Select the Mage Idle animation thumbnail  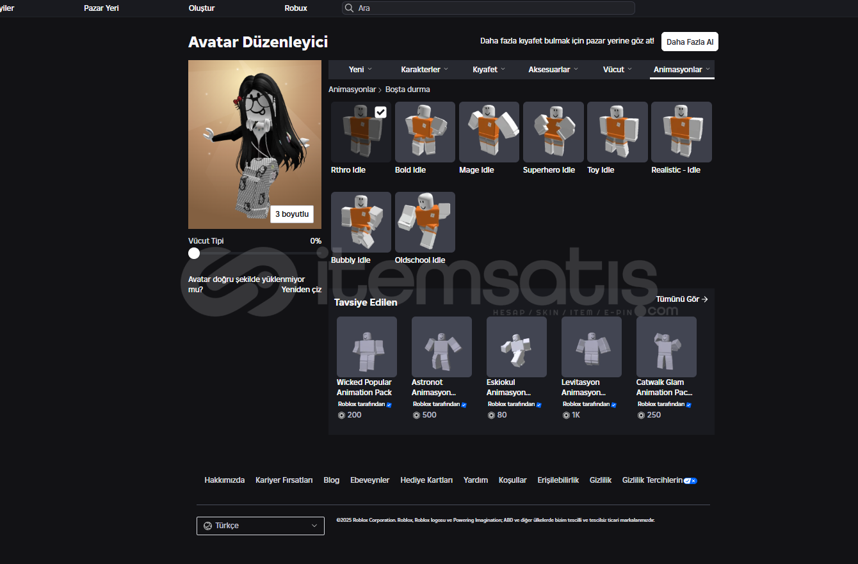(x=489, y=132)
